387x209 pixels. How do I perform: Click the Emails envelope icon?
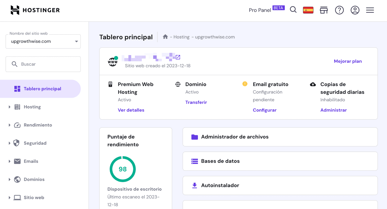pyautogui.click(x=17, y=161)
